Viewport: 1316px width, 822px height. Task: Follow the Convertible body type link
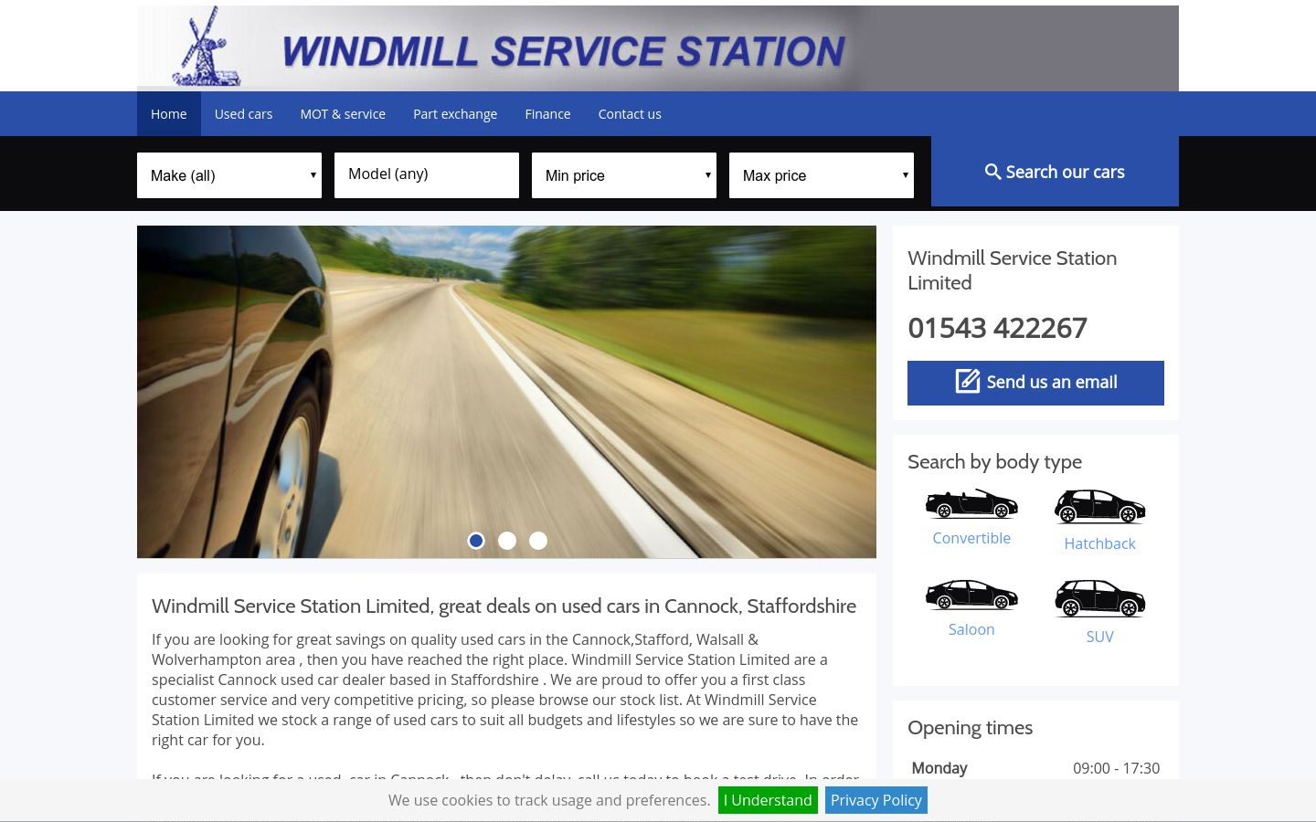(971, 538)
